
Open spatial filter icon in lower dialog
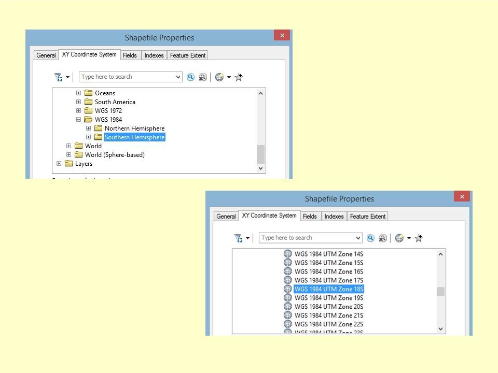coord(239,238)
